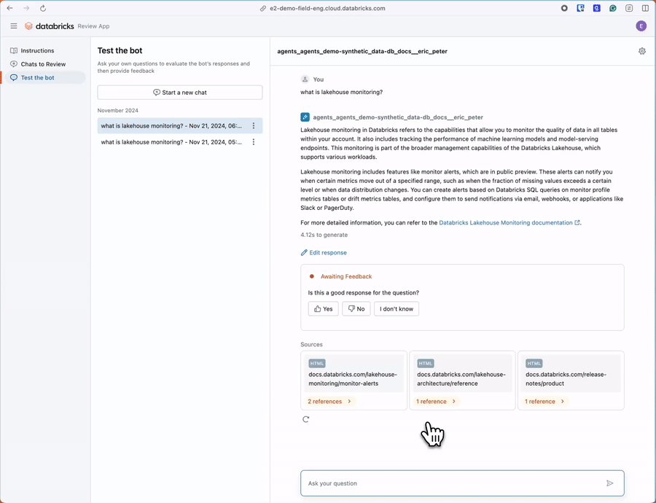656x503 pixels.
Task: Open the Instructions sidebar item
Action: [x=37, y=51]
